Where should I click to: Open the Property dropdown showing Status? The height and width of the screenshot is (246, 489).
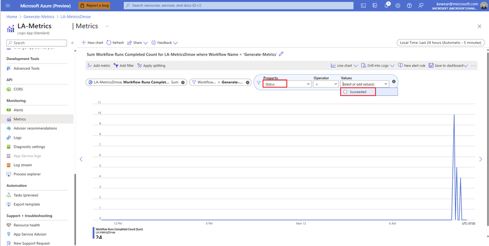click(287, 84)
